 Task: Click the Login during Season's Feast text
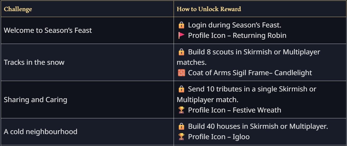[234, 25]
